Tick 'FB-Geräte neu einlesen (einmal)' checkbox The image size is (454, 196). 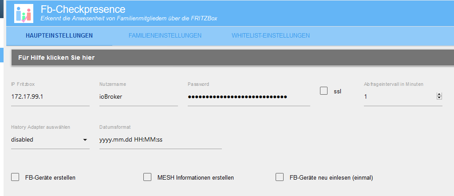coord(280,177)
